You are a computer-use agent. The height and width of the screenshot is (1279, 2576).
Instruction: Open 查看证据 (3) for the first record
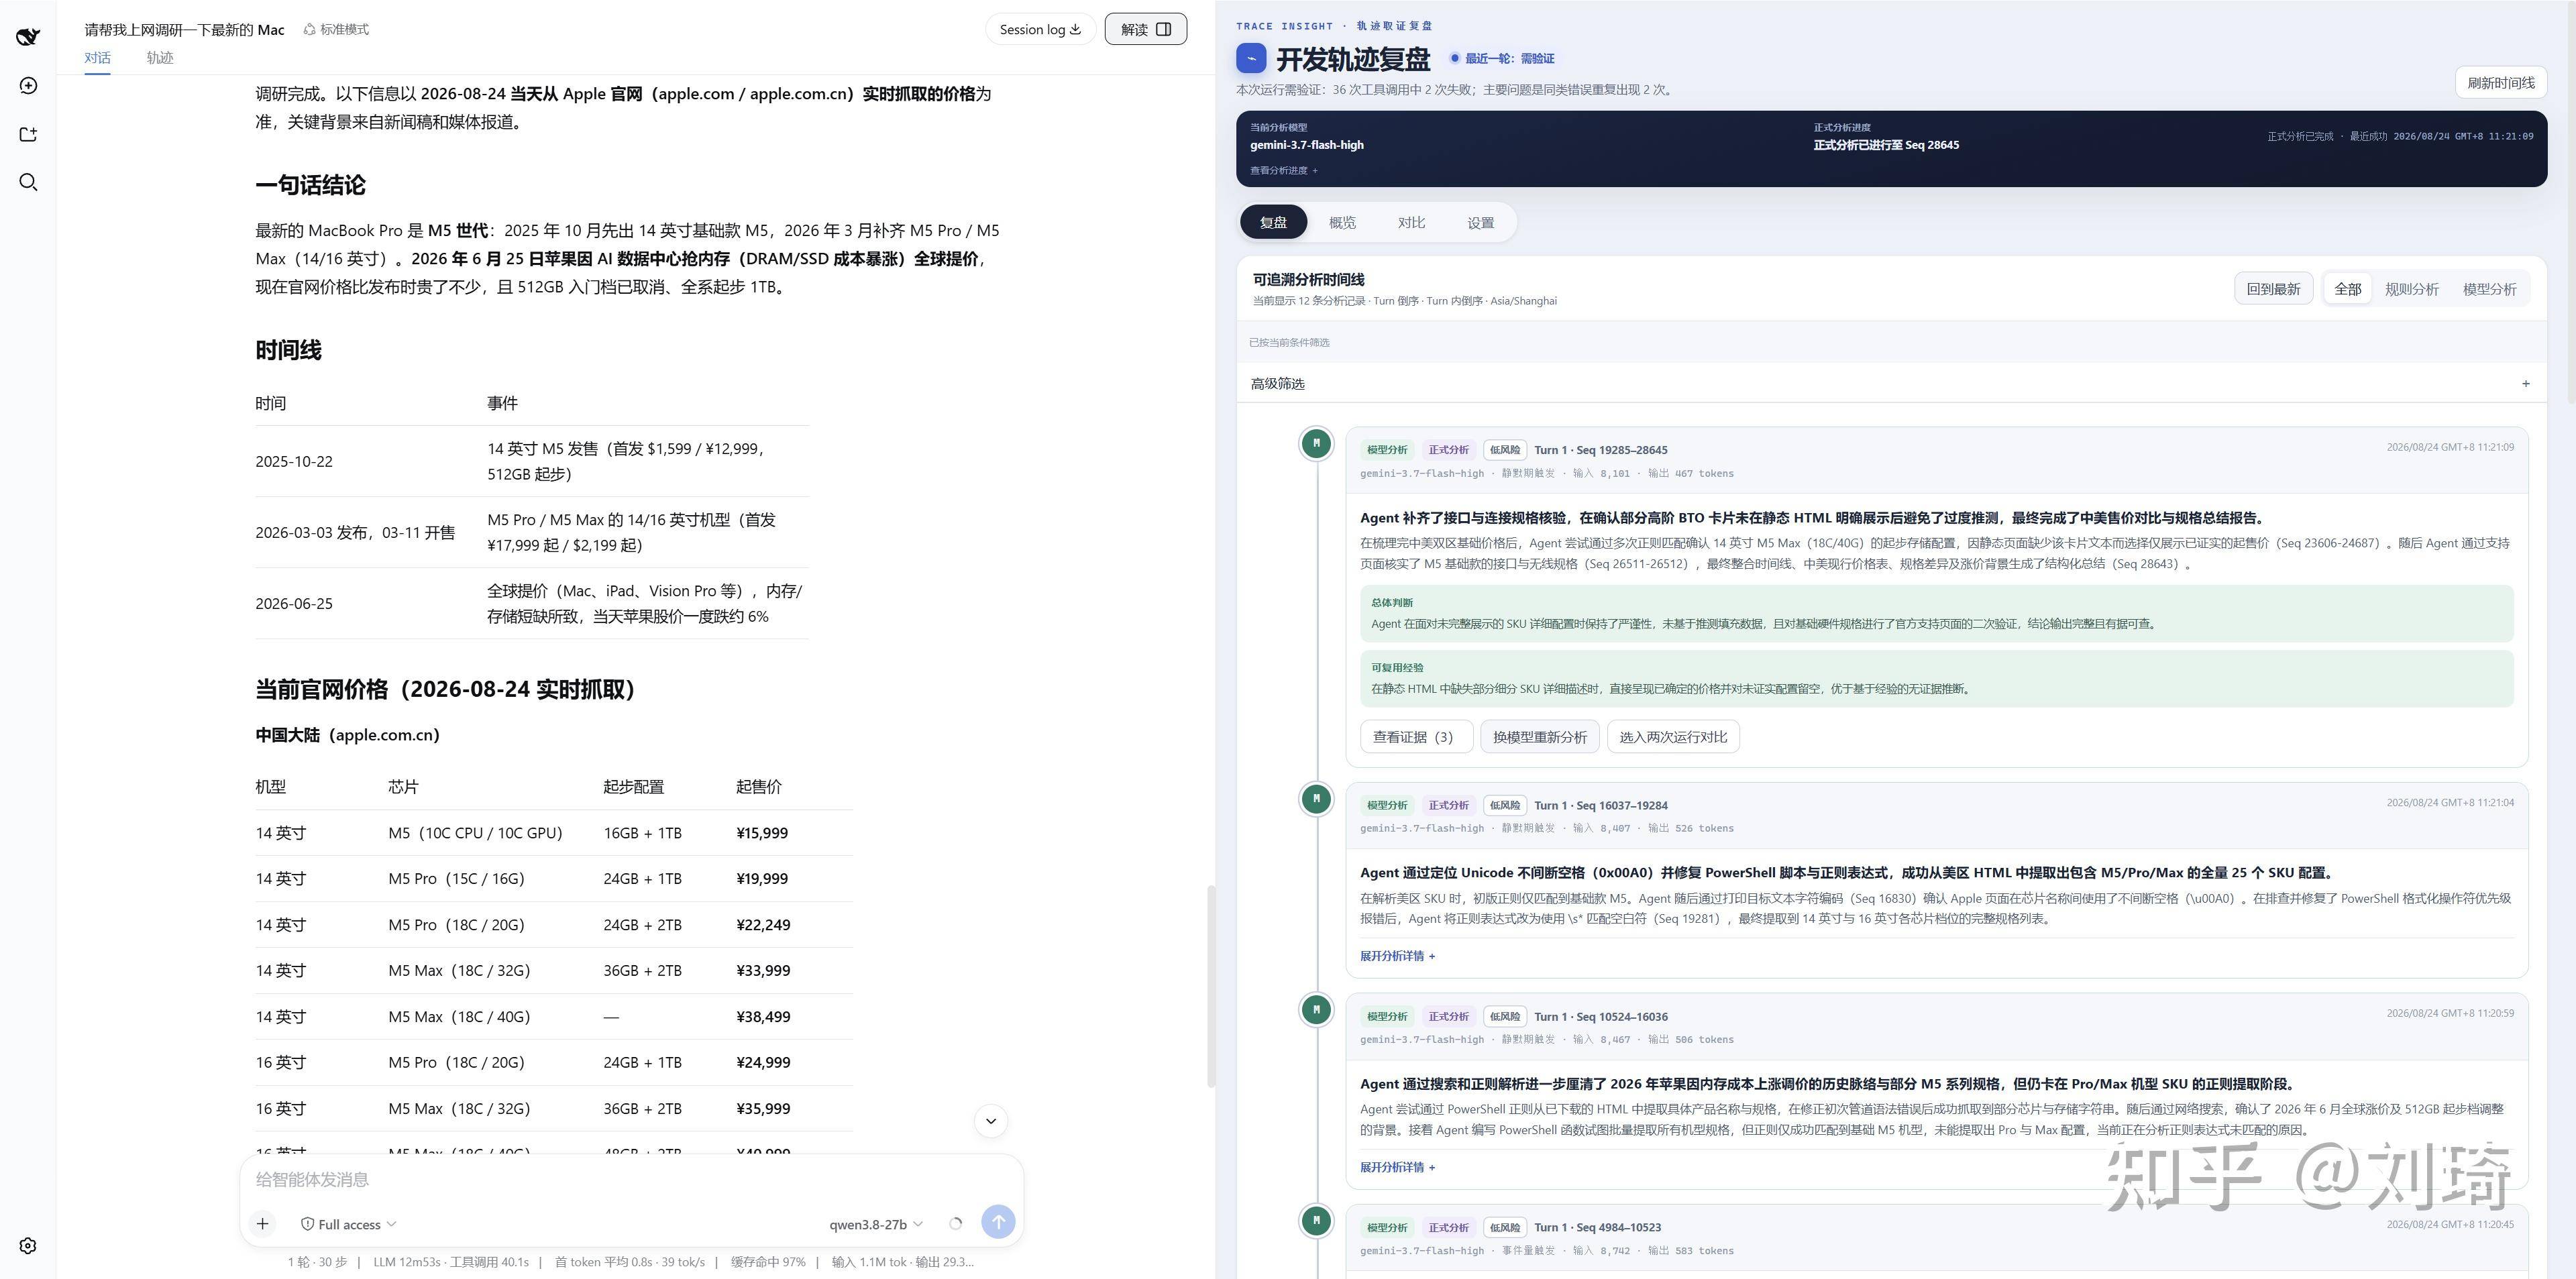(1415, 737)
